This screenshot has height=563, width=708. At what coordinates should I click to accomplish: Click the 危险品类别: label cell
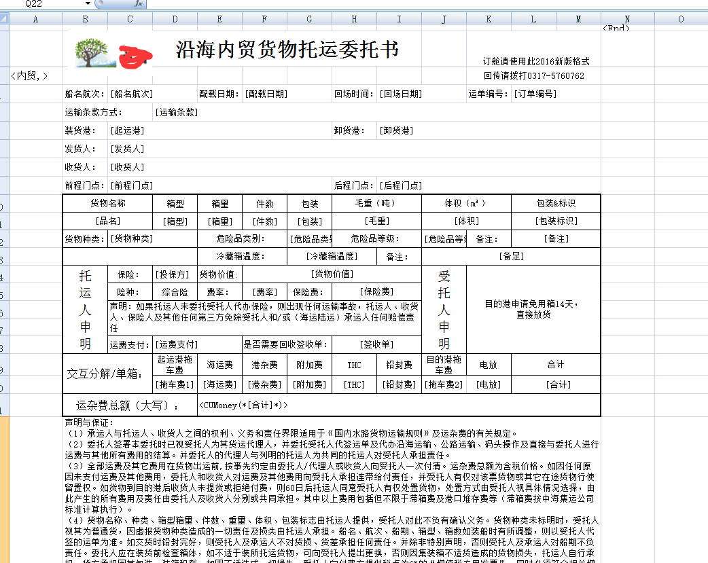click(x=242, y=239)
